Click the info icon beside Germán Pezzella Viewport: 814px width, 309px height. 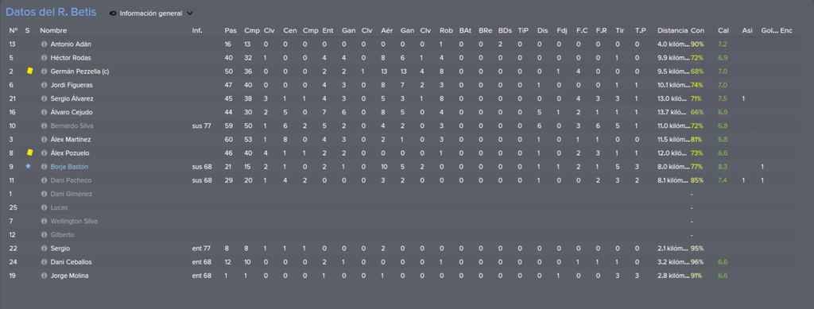(45, 71)
